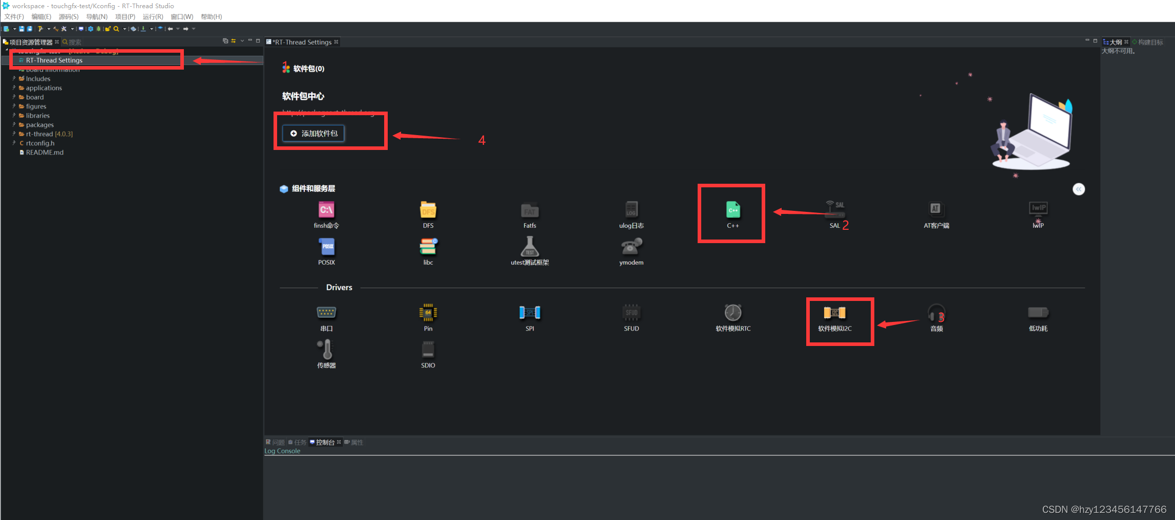The height and width of the screenshot is (520, 1175).
Task: Open the 项目(P) menu
Action: (x=125, y=17)
